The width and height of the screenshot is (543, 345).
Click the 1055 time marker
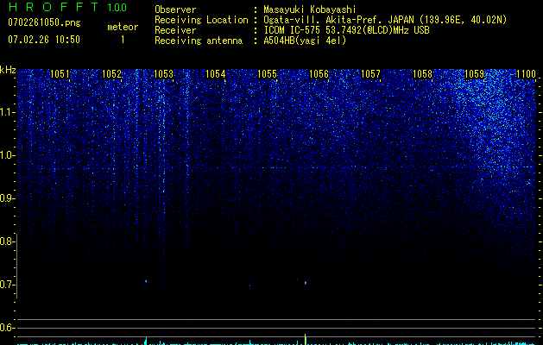pos(267,74)
